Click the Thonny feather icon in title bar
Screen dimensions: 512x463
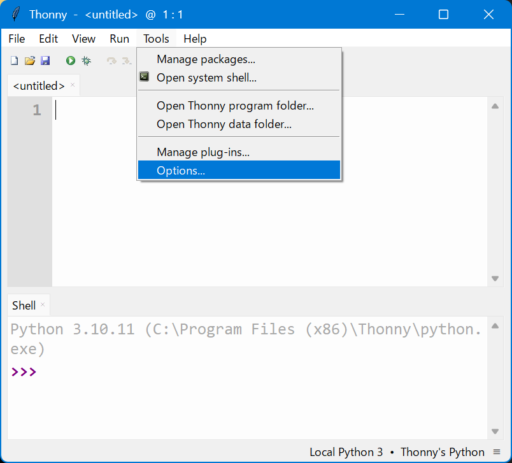(x=15, y=15)
